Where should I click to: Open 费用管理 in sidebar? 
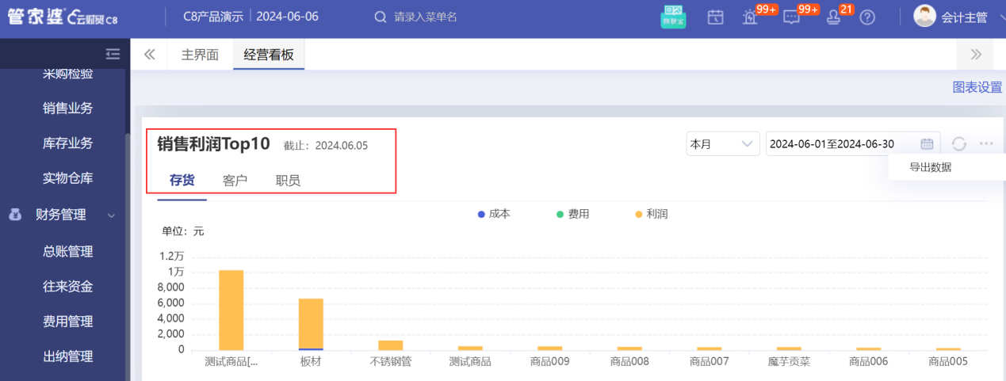(67, 322)
